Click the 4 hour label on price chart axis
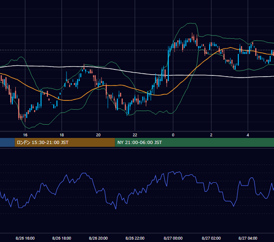 pyautogui.click(x=248, y=135)
